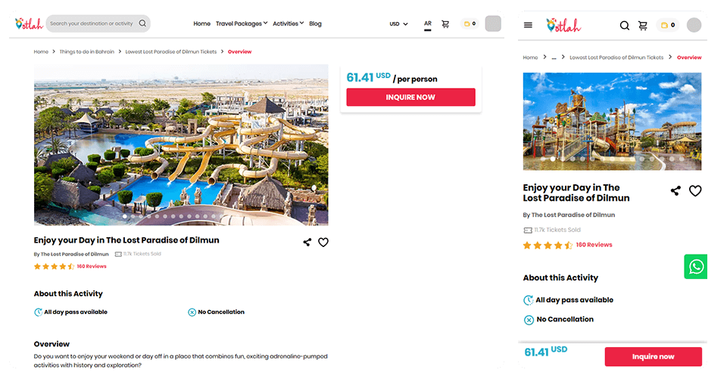Click mobile vendor name The Lost Paradise of Dilmun
This screenshot has height=379, width=727.
[x=573, y=215]
